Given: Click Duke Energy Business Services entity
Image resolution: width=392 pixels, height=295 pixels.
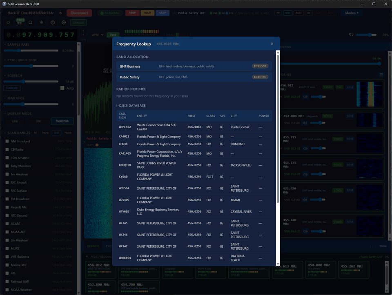Looking at the screenshot, I should [158, 212].
